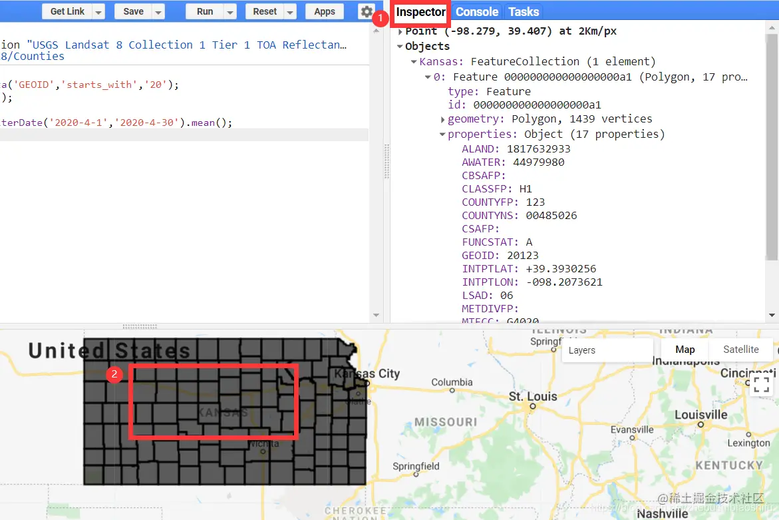This screenshot has height=520, width=779.
Task: Collapse feature 0 node
Action: [x=428, y=77]
